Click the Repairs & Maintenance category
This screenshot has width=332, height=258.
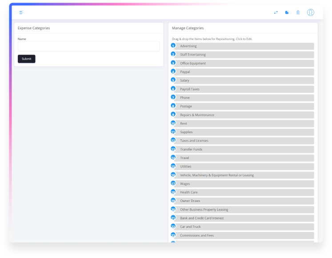[244, 115]
